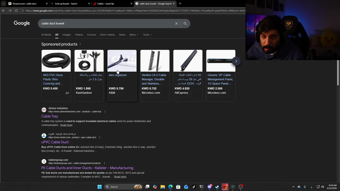
Task: Open volume control in system tray
Action: pos(322,187)
